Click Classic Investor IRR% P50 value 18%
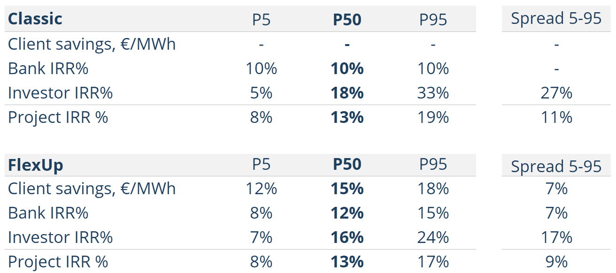The height and width of the screenshot is (273, 616). tap(347, 93)
